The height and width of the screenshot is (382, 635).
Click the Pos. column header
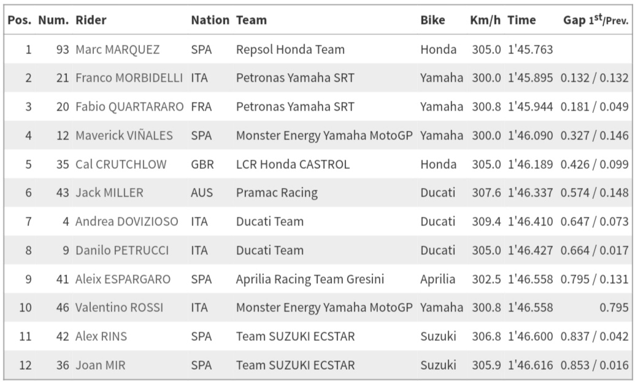point(20,20)
